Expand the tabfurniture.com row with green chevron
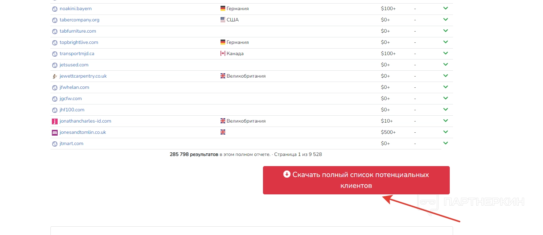The width and height of the screenshot is (543, 235). 445,31
